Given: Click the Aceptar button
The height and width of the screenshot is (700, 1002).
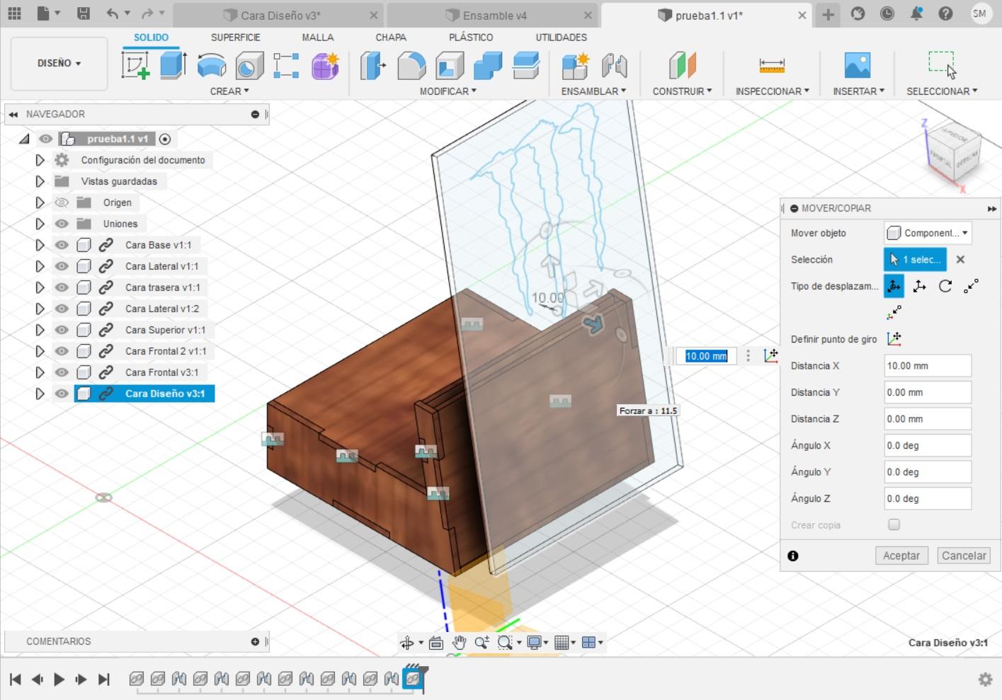Looking at the screenshot, I should click(901, 556).
